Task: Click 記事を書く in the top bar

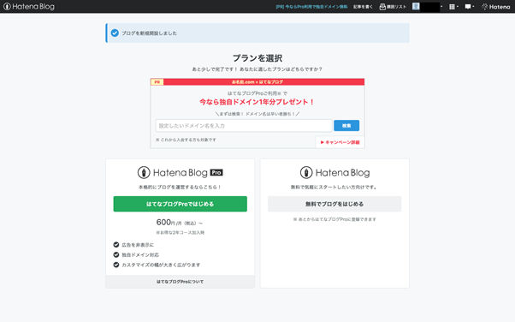Action: pyautogui.click(x=363, y=7)
